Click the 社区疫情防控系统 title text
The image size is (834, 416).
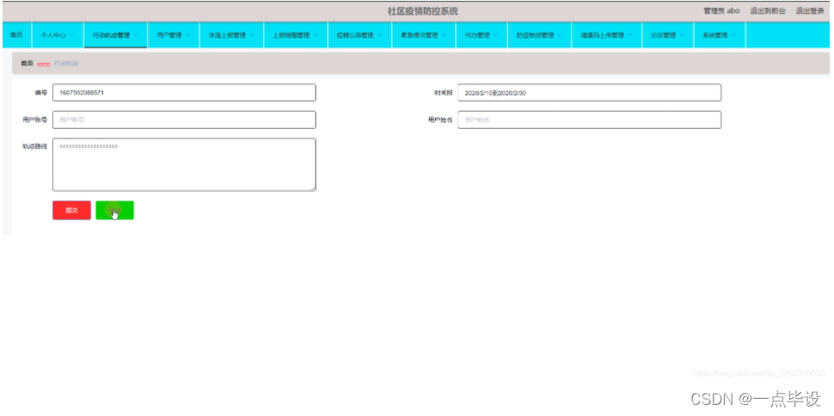pos(423,11)
